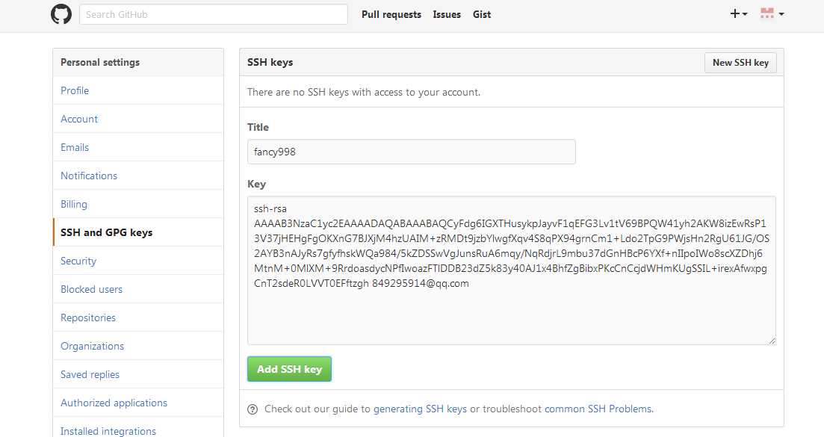Follow the common SSH Problems link
This screenshot has height=437, width=824.
(x=598, y=409)
